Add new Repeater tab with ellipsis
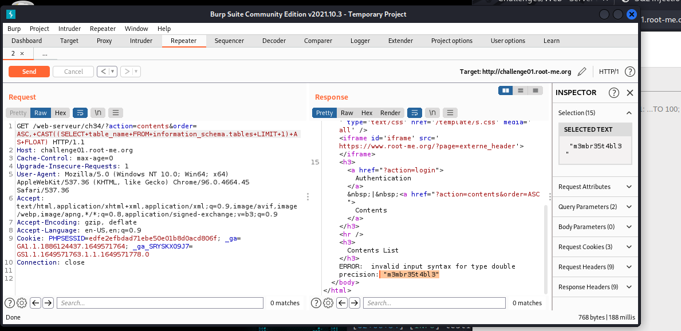The height and width of the screenshot is (331, 681). click(45, 53)
